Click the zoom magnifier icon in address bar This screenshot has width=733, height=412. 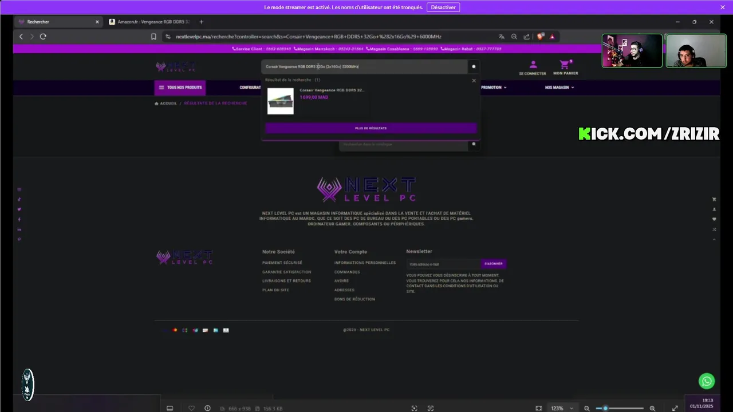click(514, 37)
